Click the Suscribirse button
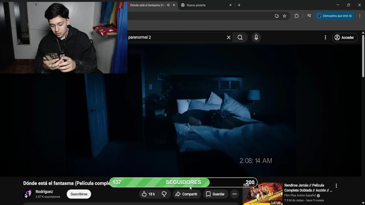365x205 pixels. pos(79,194)
